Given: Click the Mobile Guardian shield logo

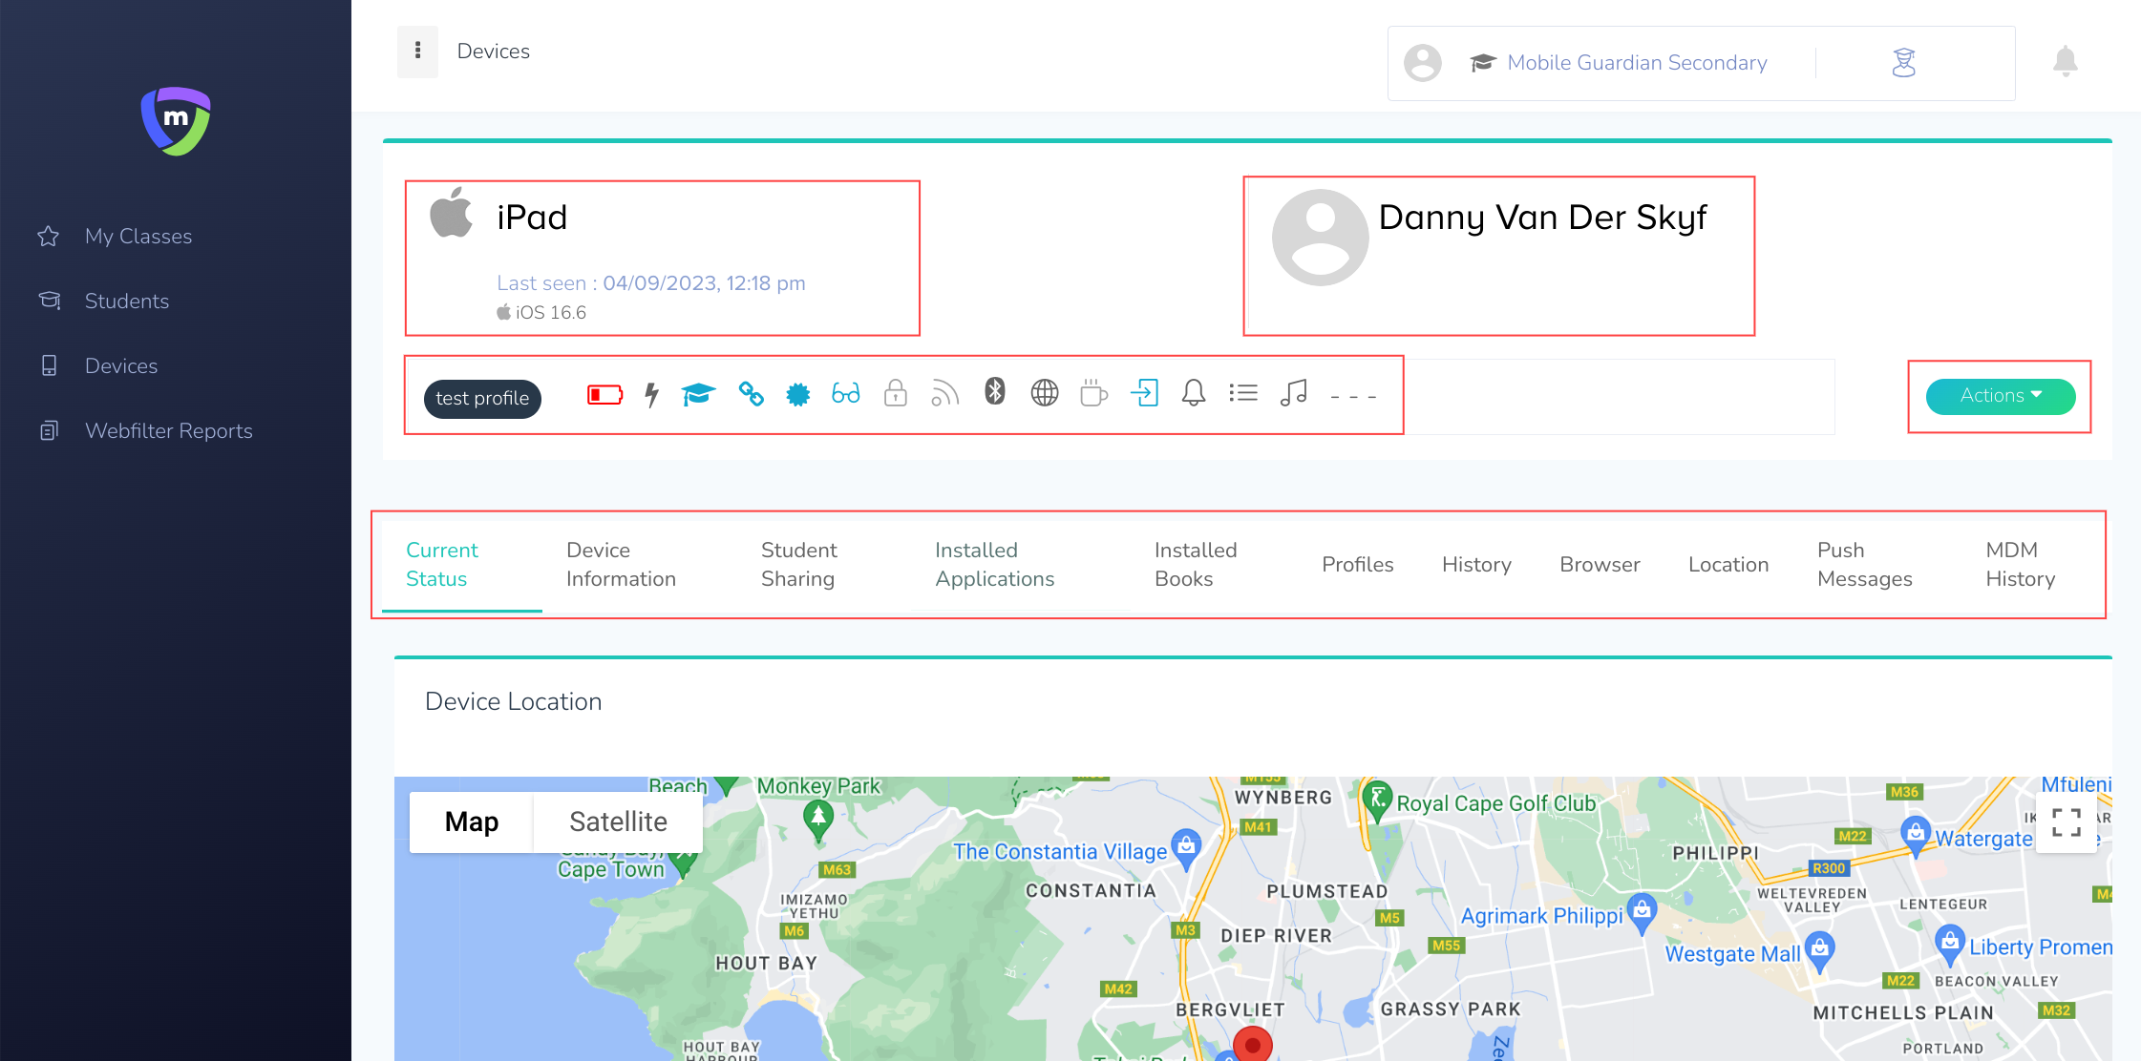Looking at the screenshot, I should point(176,121).
